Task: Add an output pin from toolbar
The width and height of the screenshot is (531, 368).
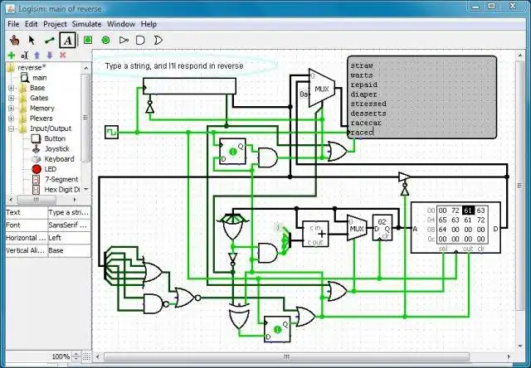Action: [x=105, y=40]
